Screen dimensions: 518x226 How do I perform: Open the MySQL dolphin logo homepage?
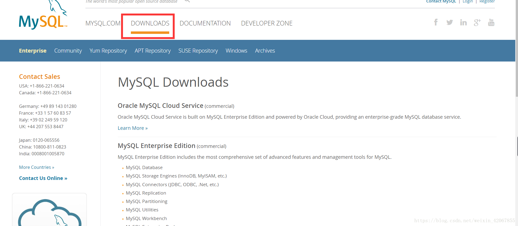[43, 15]
